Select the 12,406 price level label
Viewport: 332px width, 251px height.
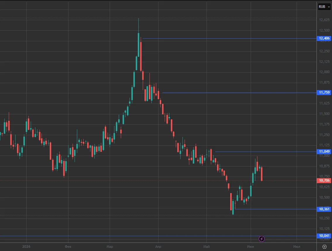[x=324, y=38]
